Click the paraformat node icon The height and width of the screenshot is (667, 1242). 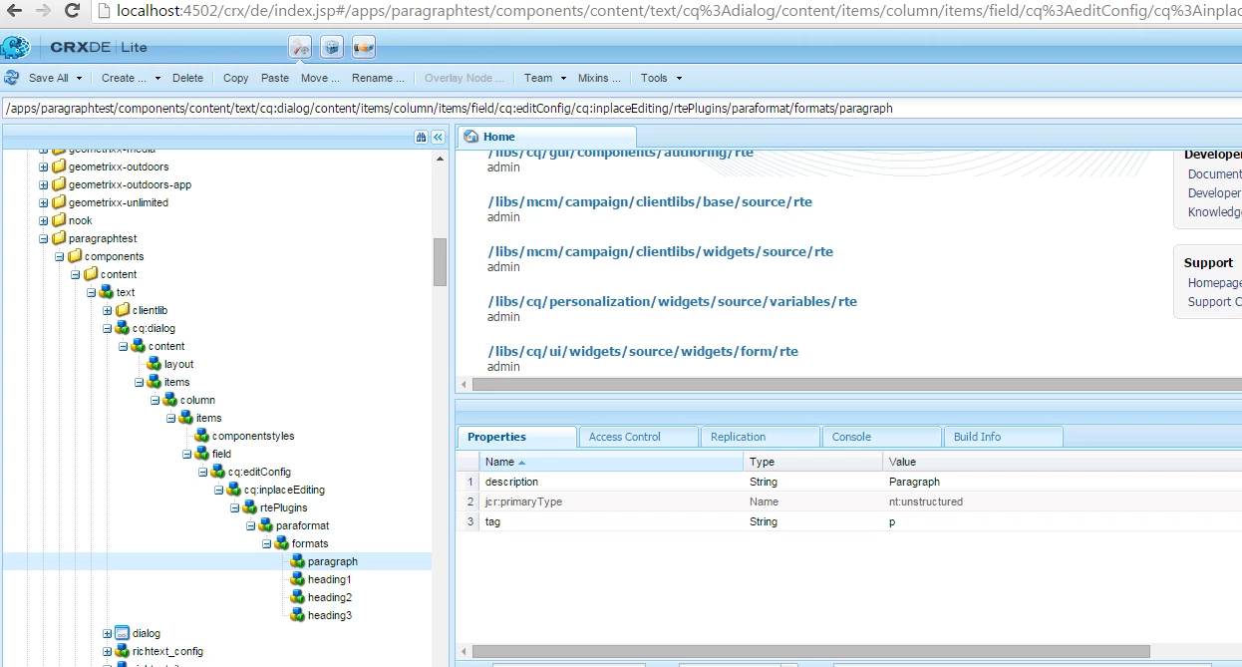265,525
